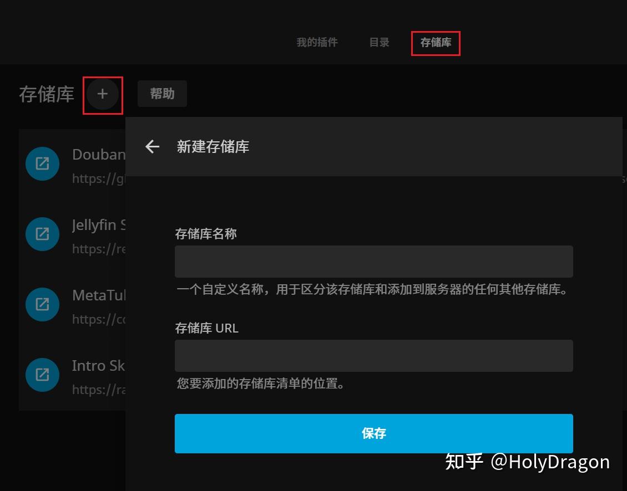Select the add repository icon next to 存储库
Screen dimensions: 627x491
click(x=102, y=94)
